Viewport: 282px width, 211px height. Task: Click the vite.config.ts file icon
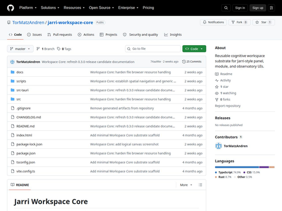(12, 171)
